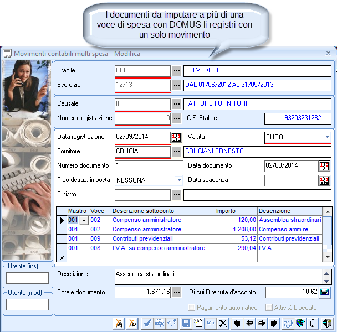Toggle Attività bloccata checkbox
The width and height of the screenshot is (337, 332).
click(269, 308)
